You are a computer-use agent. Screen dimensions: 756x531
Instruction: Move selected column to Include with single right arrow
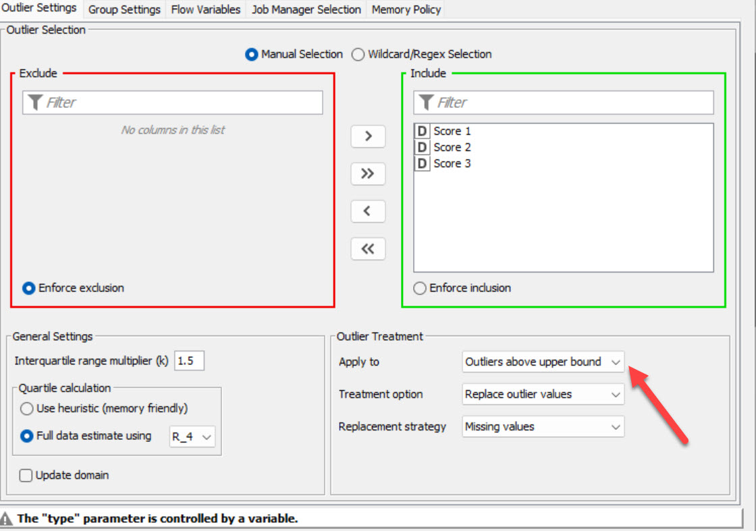tap(368, 136)
